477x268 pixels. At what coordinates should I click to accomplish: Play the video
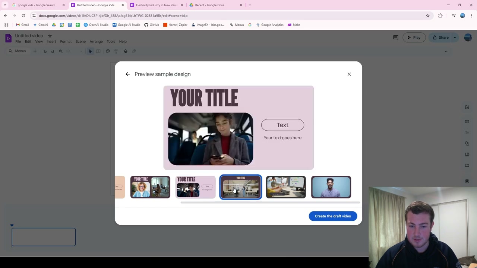point(414,37)
